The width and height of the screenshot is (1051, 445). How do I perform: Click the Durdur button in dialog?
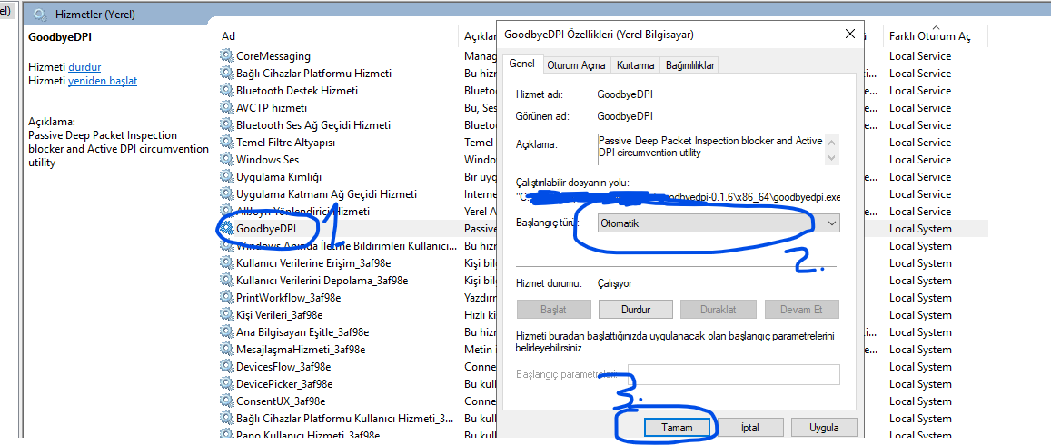pos(636,310)
